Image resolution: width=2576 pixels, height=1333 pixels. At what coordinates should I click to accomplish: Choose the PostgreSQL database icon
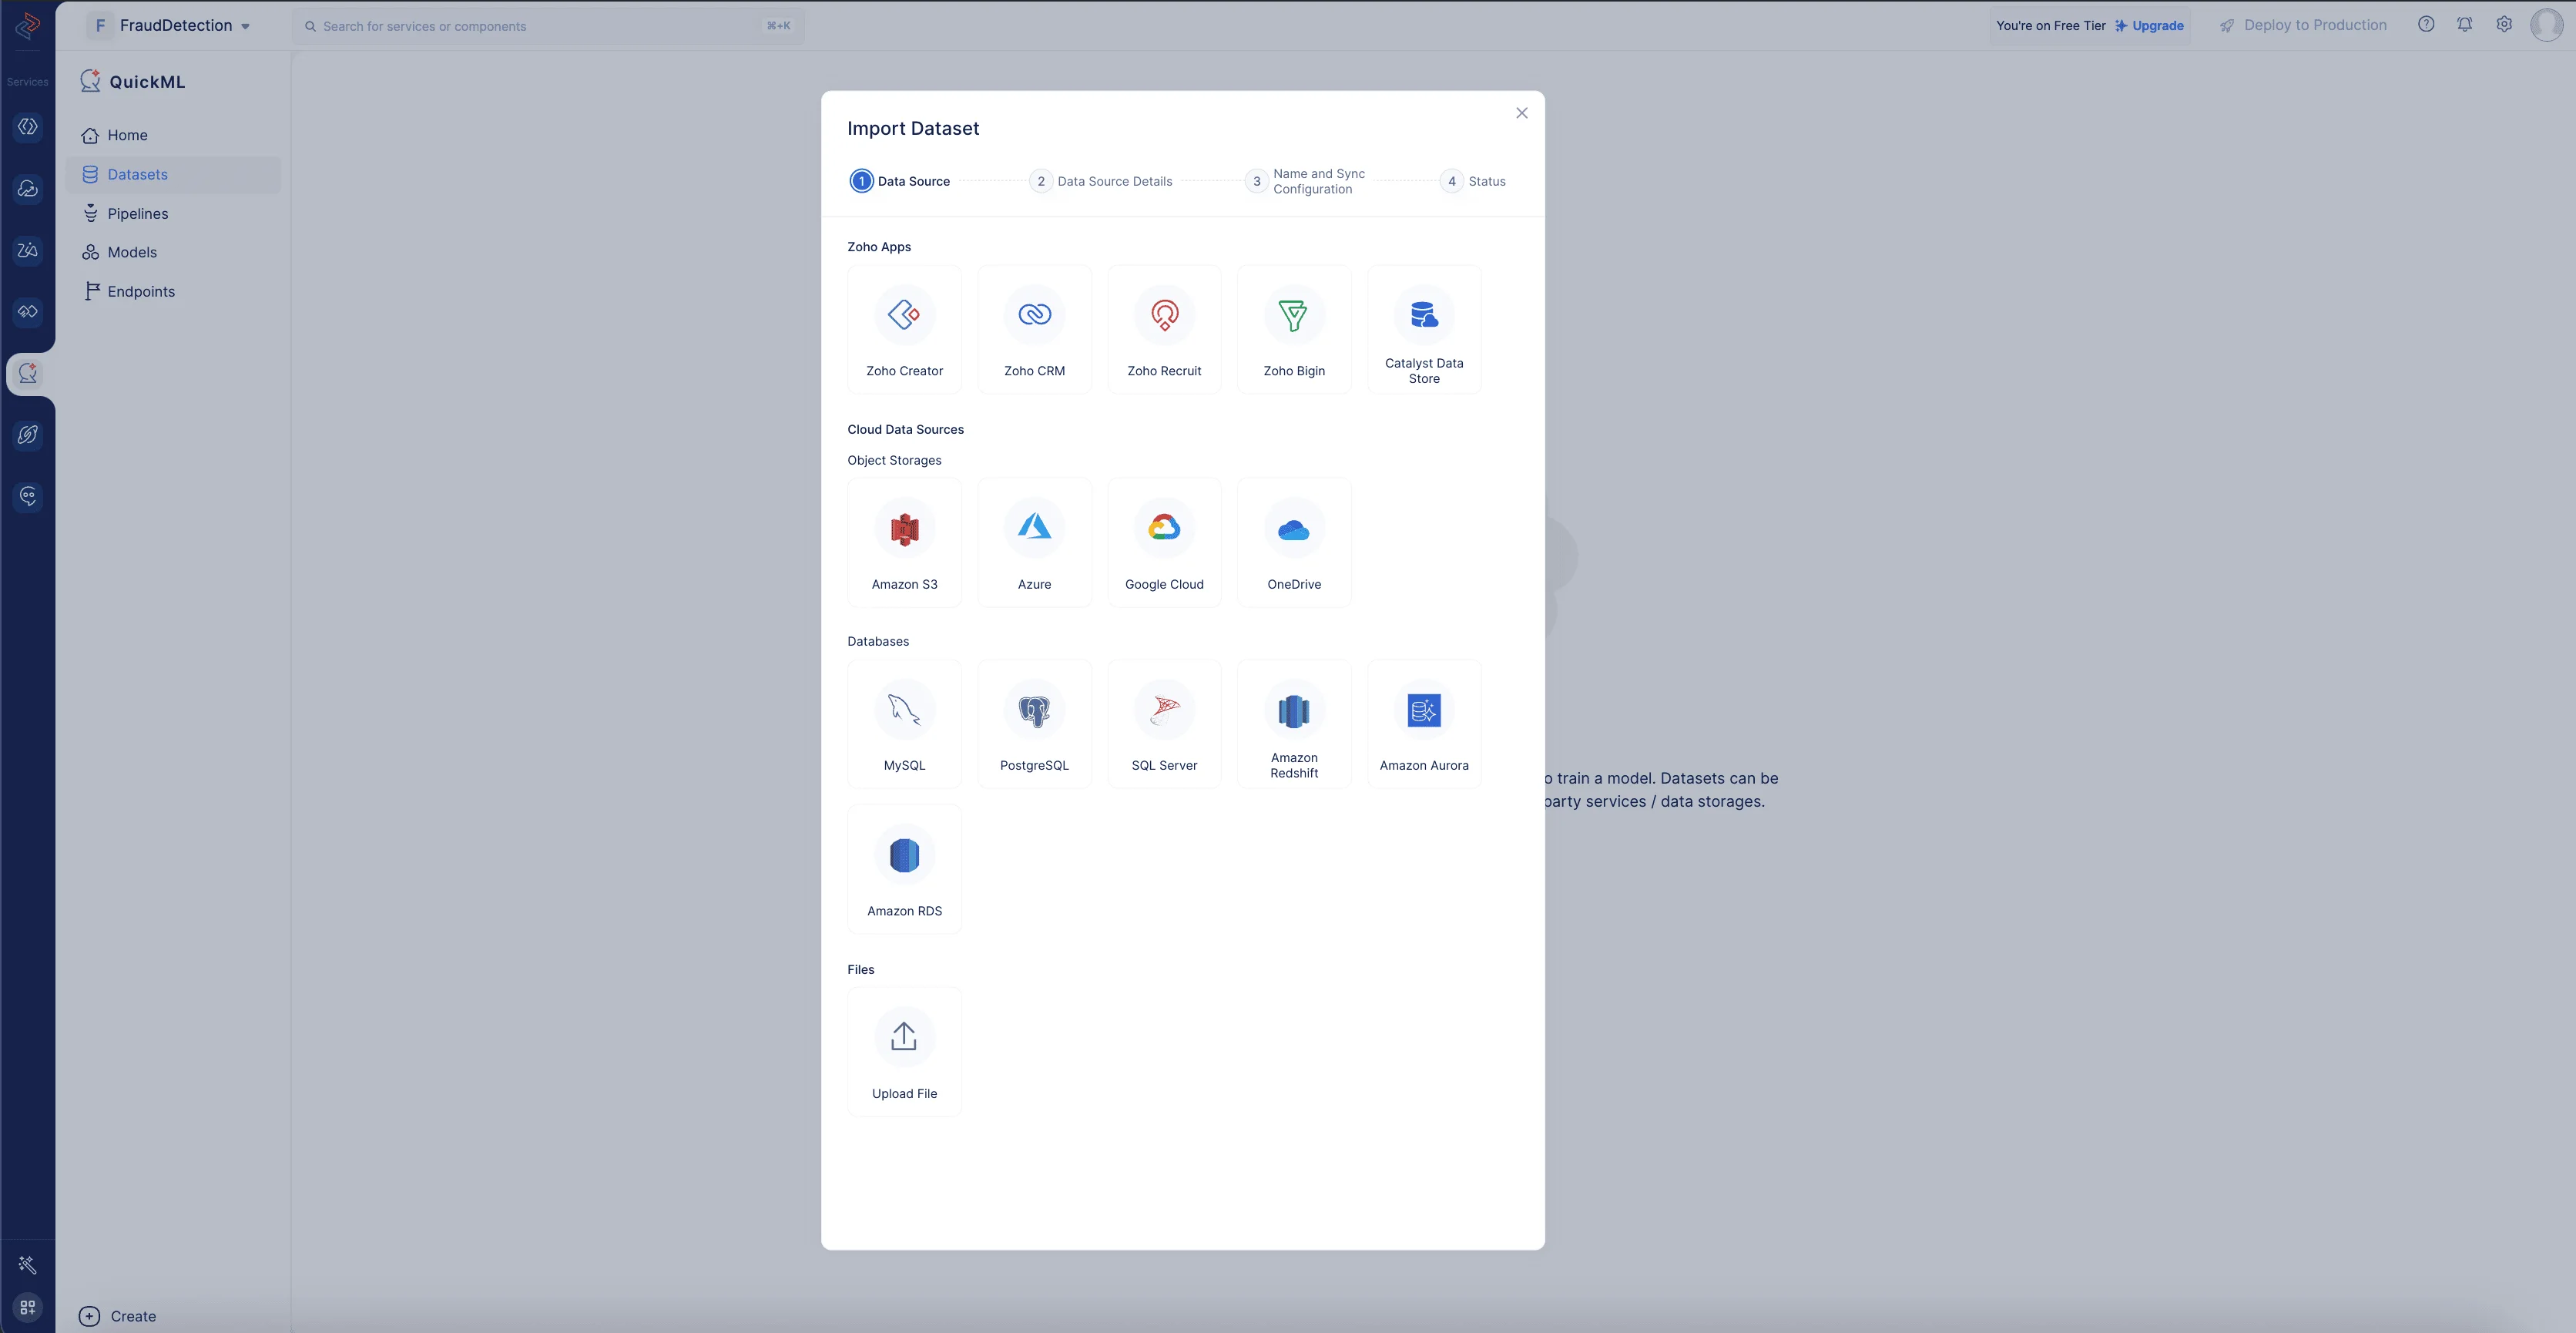tap(1034, 723)
